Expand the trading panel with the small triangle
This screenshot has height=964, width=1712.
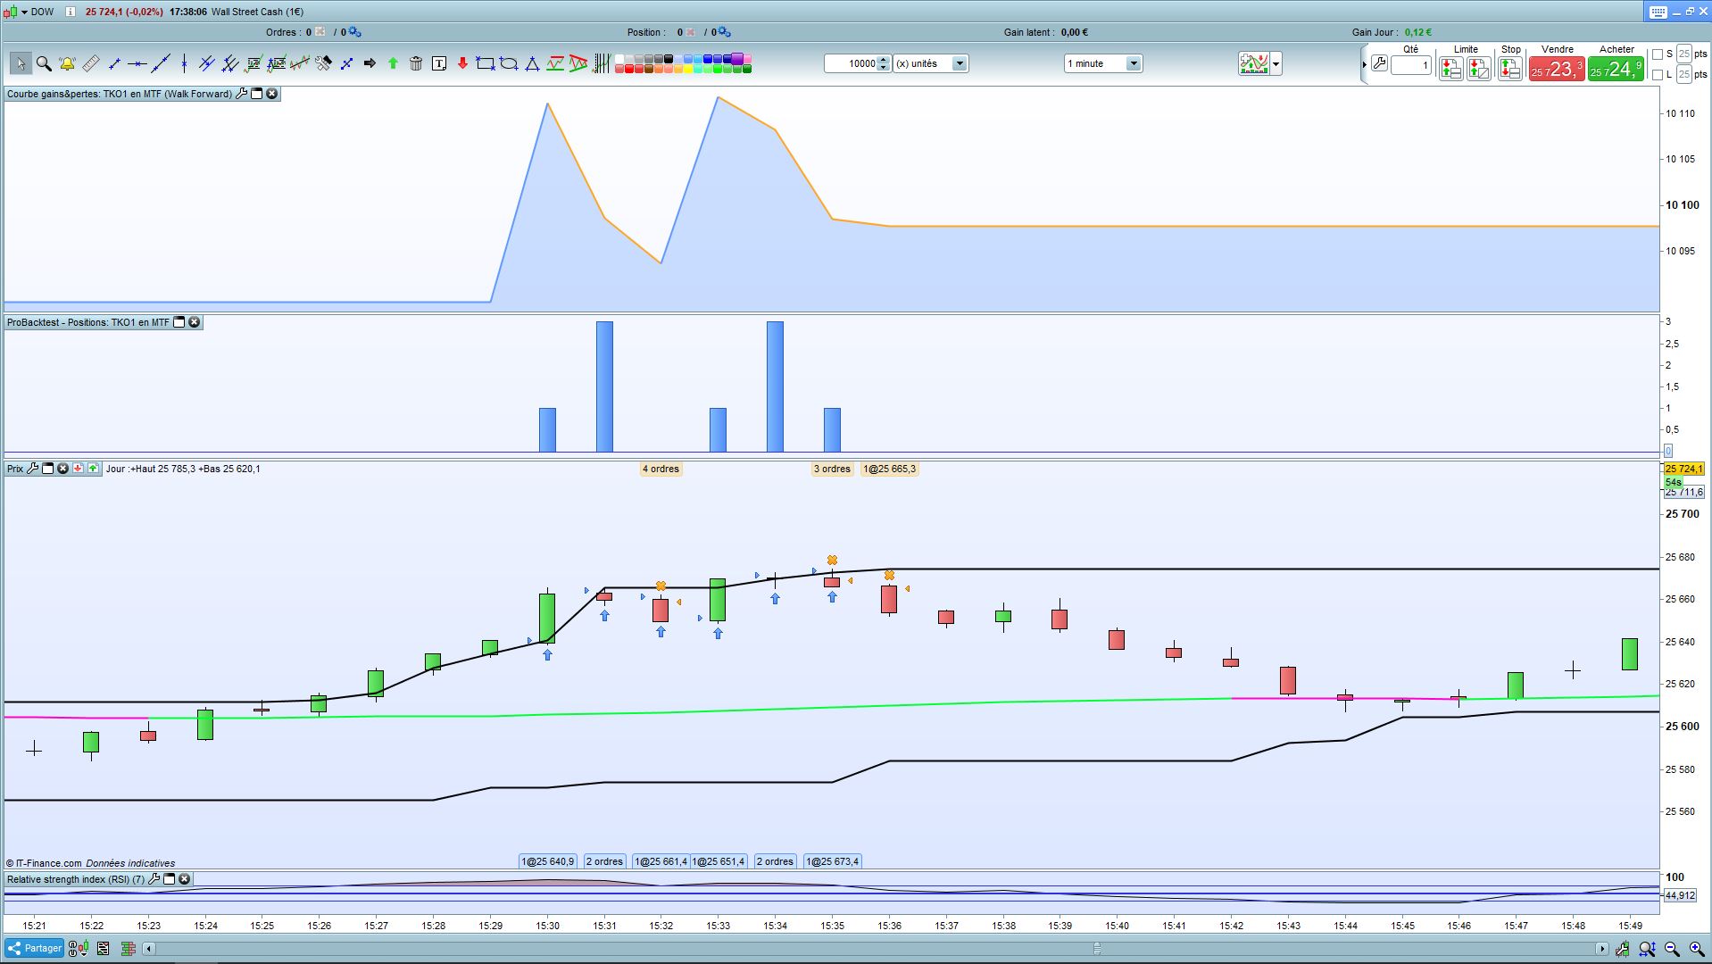(x=1364, y=64)
